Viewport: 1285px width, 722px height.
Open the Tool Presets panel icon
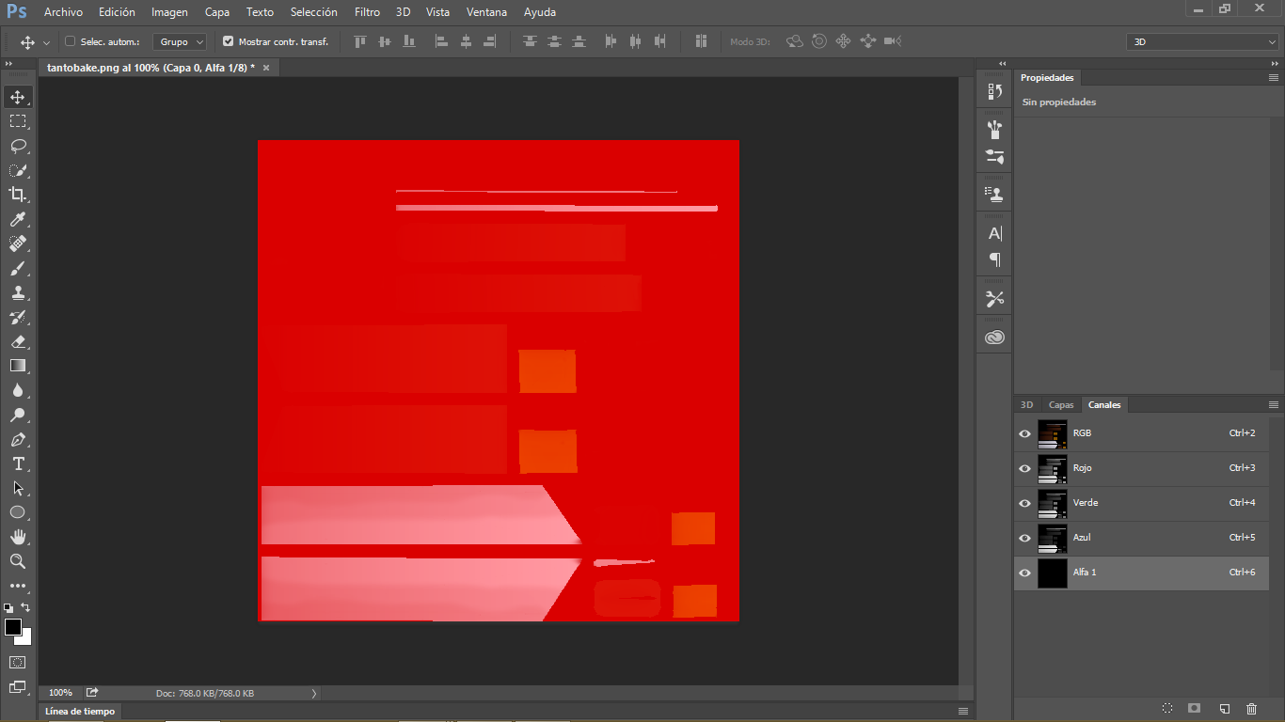coord(995,298)
